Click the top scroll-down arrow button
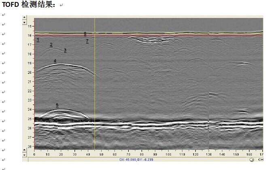276x170 pixels. (x=24, y=23)
